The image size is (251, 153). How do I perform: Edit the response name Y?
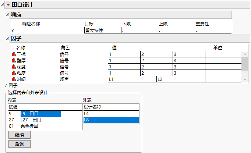pyautogui.click(x=47, y=30)
